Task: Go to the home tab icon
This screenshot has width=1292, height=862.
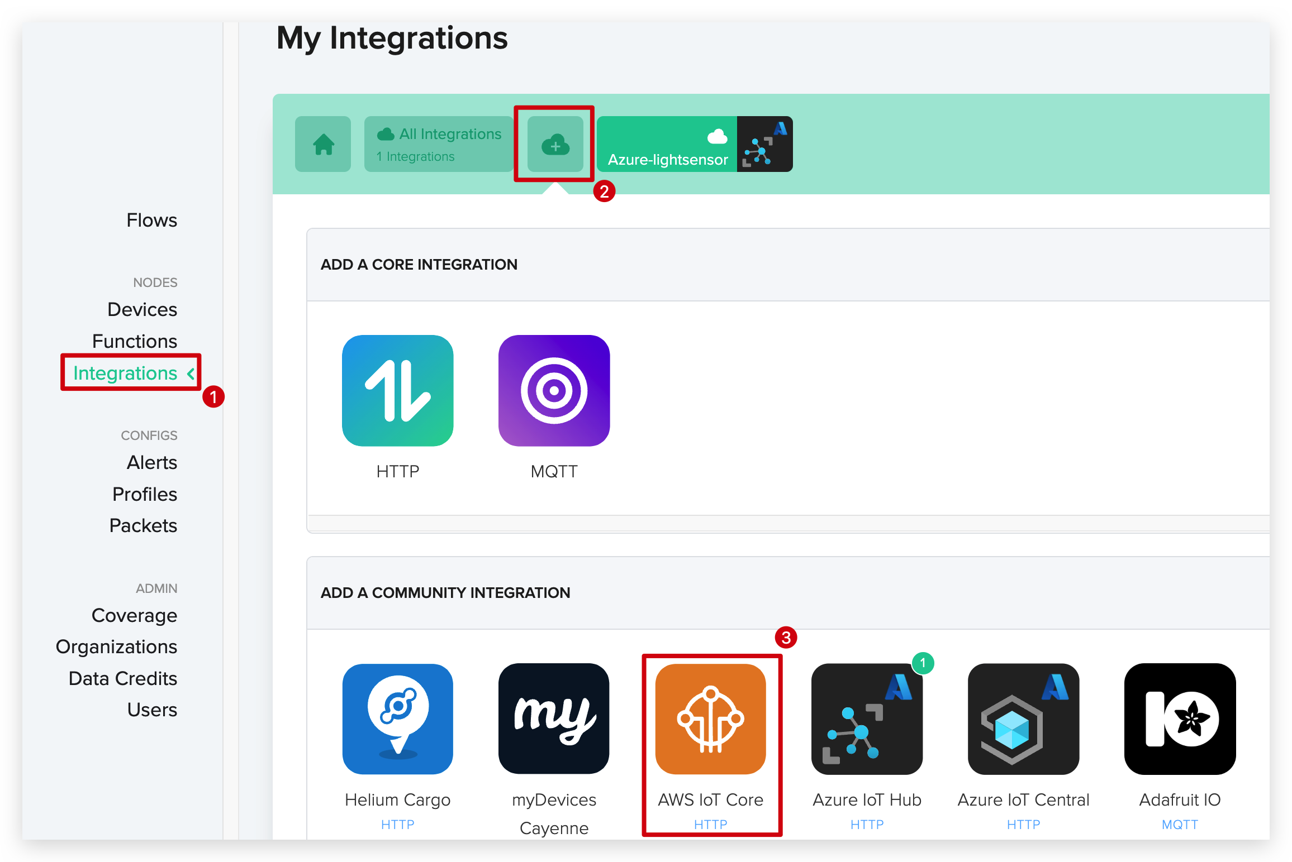Action: coord(323,144)
